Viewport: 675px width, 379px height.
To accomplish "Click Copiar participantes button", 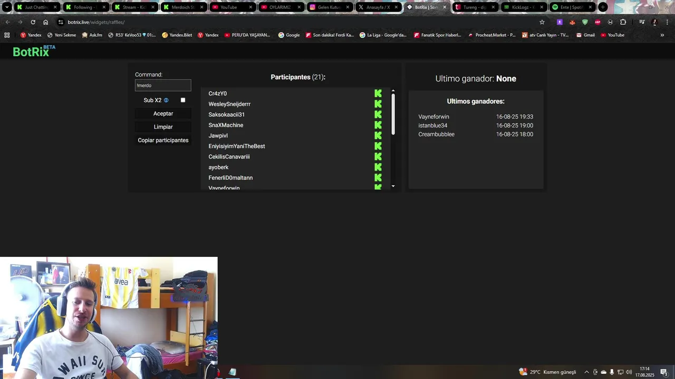I will click(163, 141).
